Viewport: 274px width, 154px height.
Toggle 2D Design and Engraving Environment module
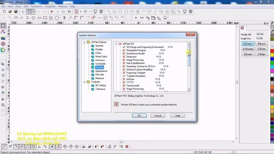click(124, 47)
